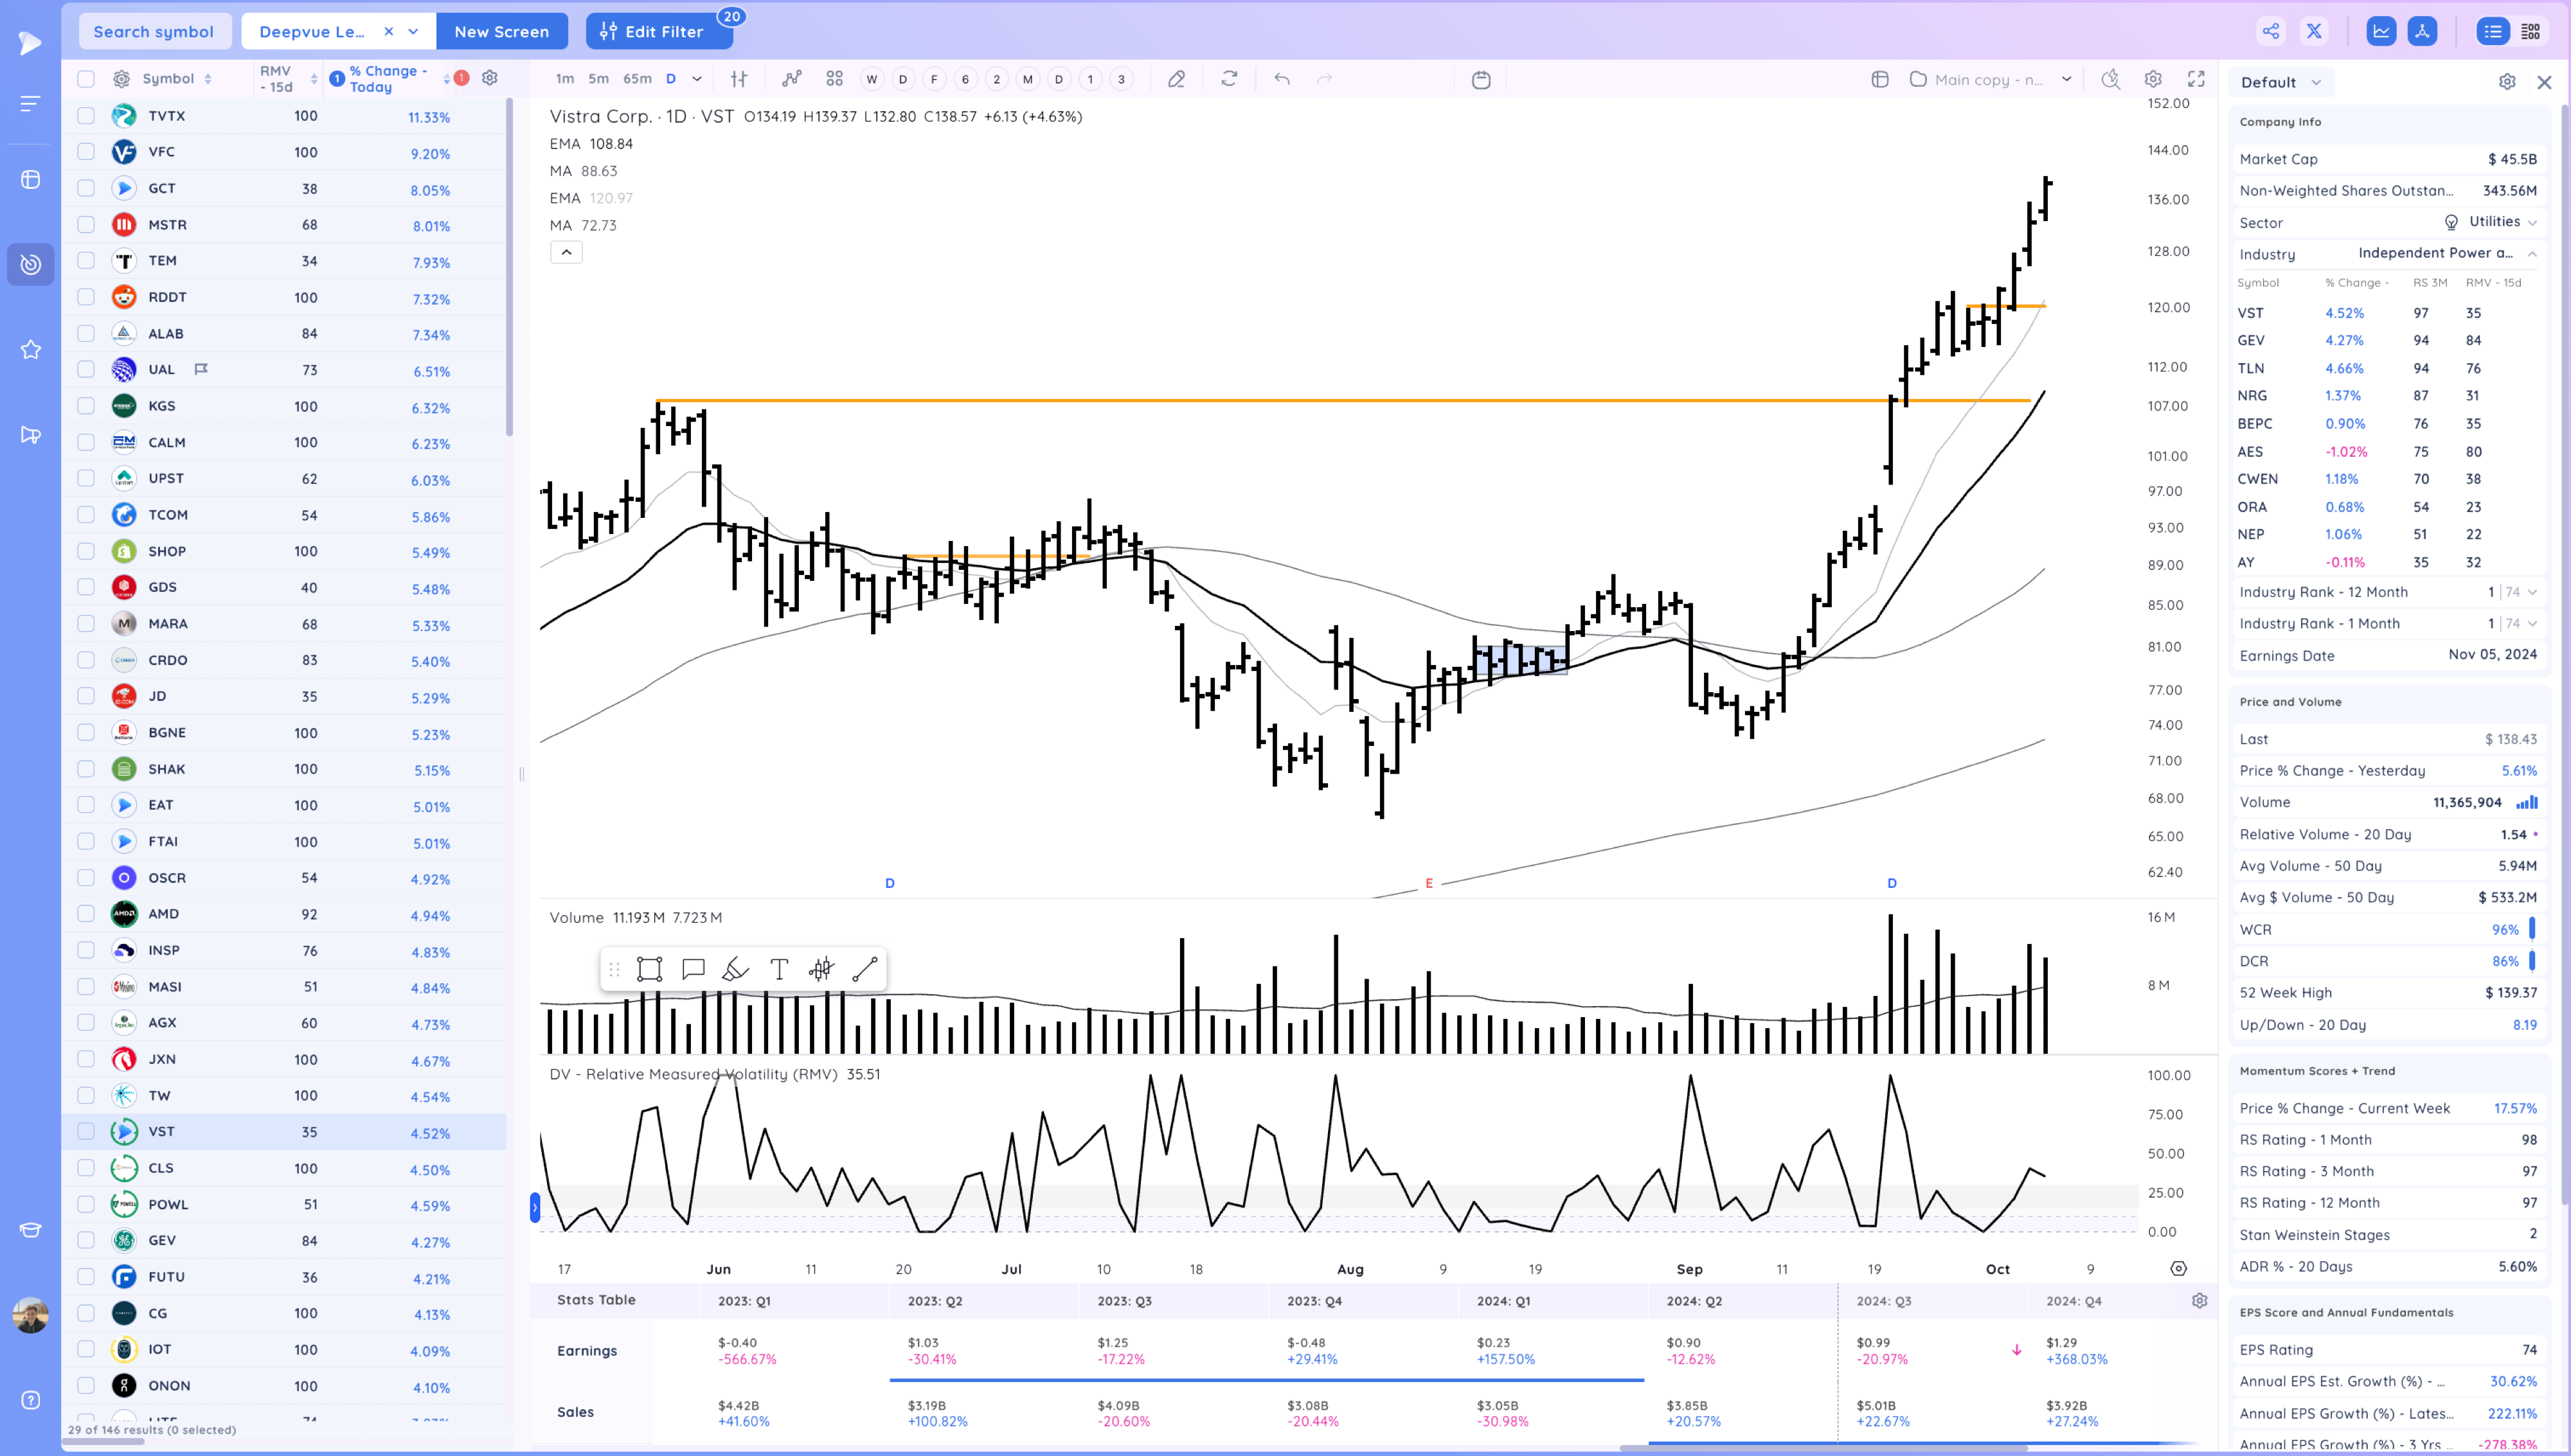The image size is (2571, 1456).
Task: Click the share icon above the panel
Action: (2270, 31)
